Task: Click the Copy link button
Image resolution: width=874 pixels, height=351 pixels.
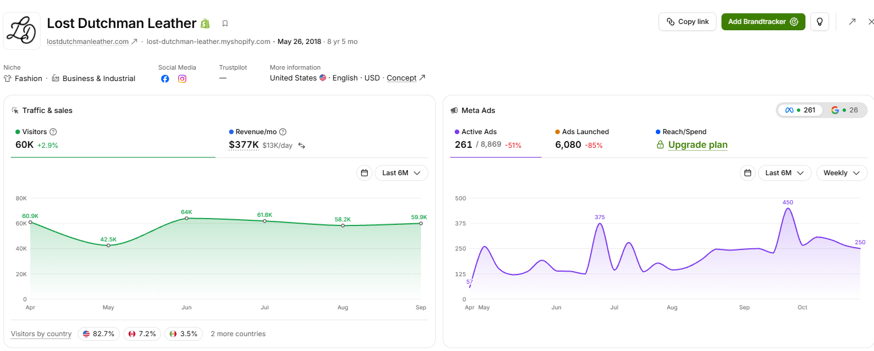Action: (687, 22)
